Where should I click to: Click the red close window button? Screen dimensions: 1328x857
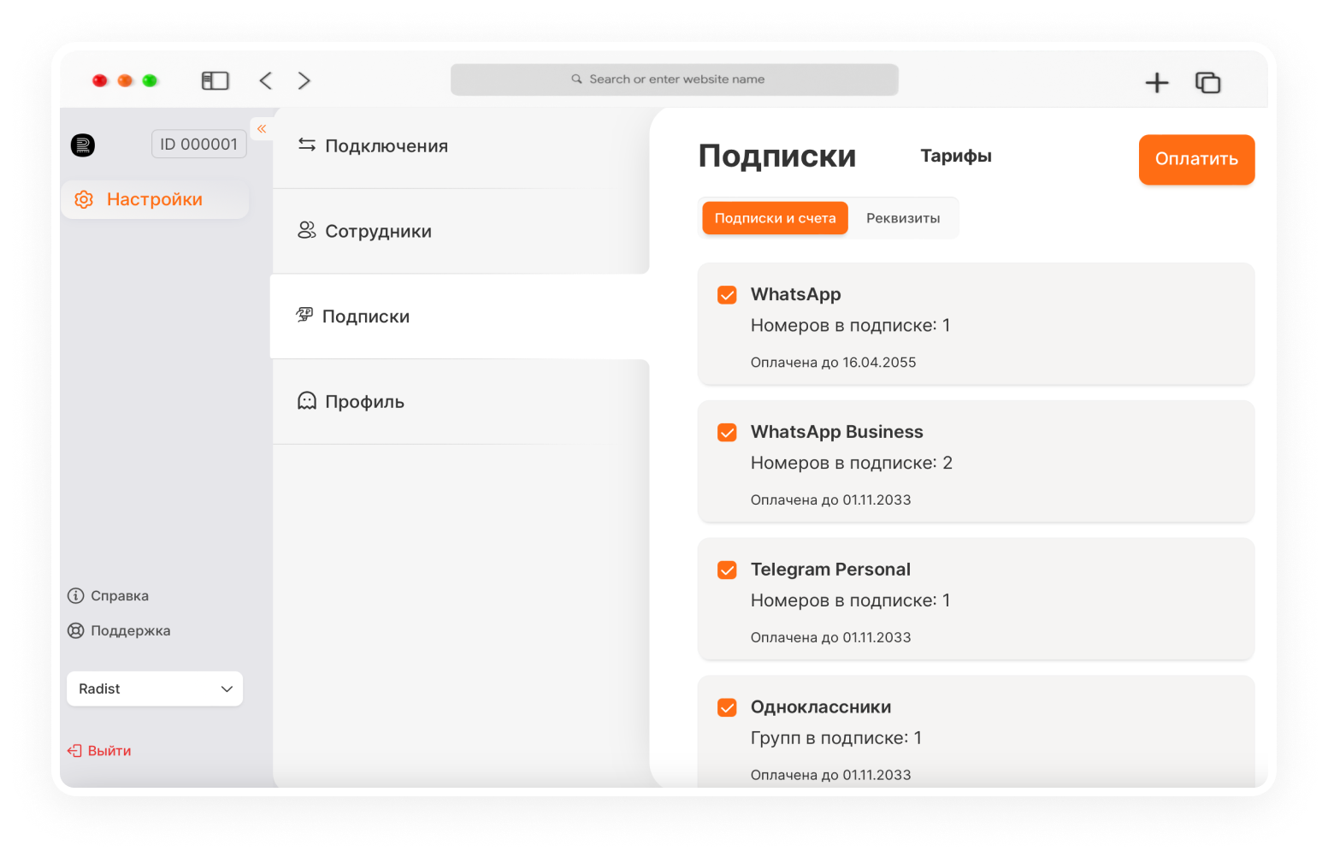100,80
